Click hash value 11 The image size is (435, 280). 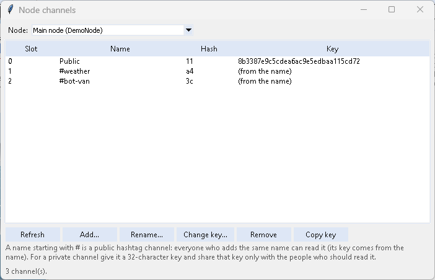click(190, 61)
